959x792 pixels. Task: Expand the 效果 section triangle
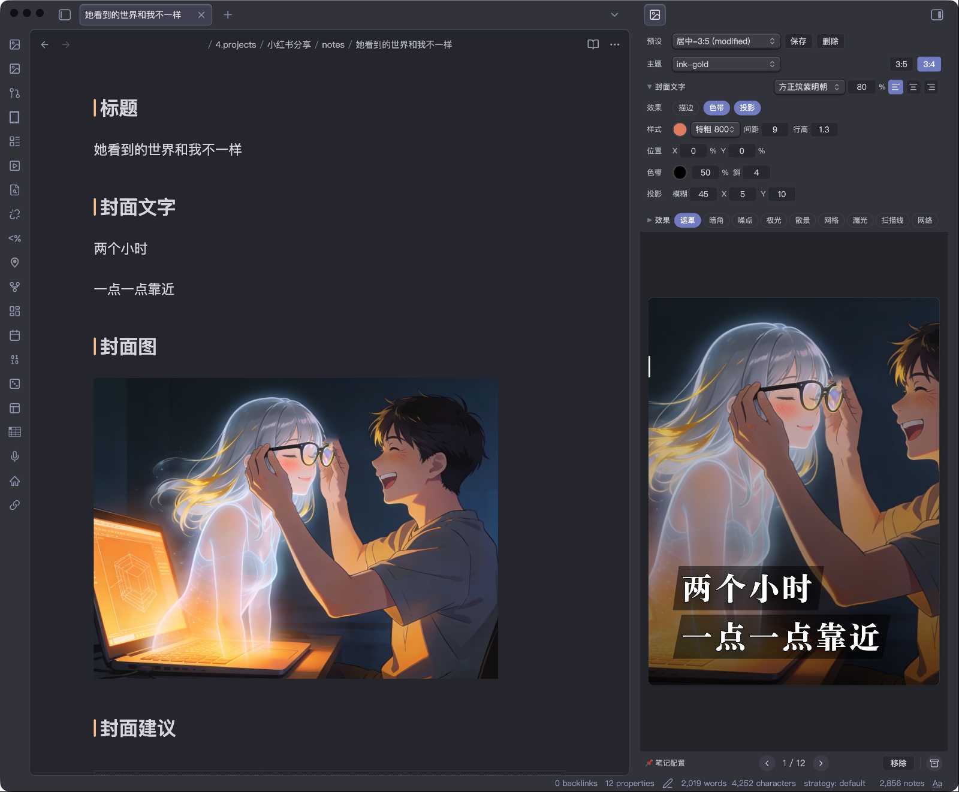[x=649, y=220]
